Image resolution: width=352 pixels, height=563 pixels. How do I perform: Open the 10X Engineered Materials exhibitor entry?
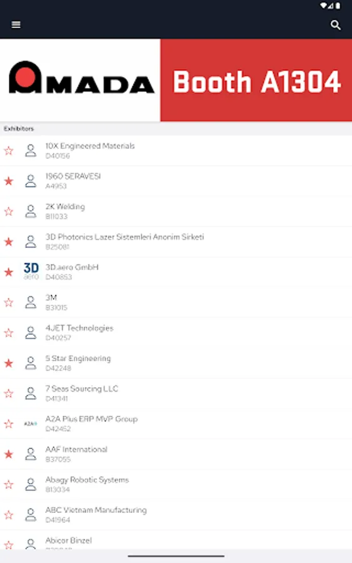click(176, 151)
